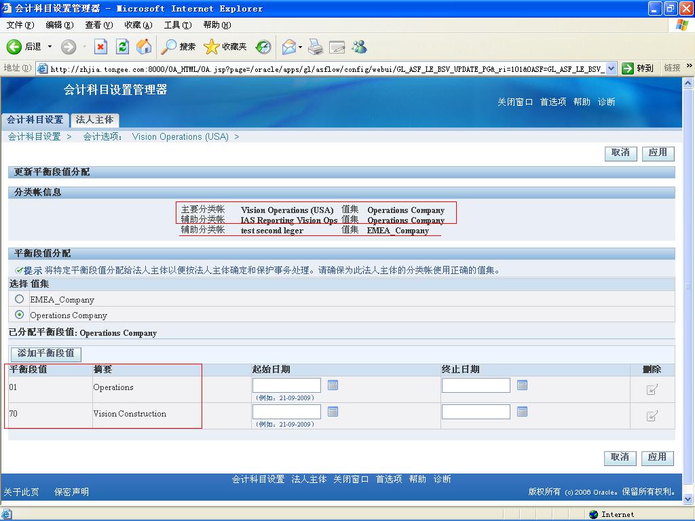The image size is (695, 521).
Task: Click end date field for row 01
Action: point(476,385)
